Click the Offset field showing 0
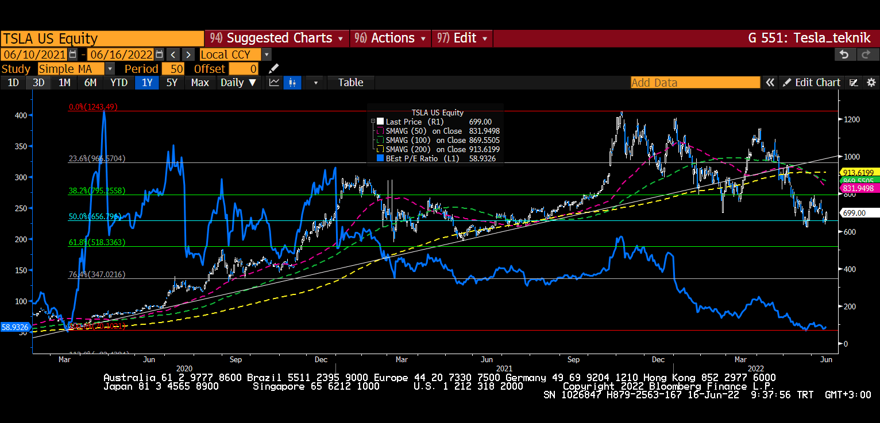Image resolution: width=880 pixels, height=423 pixels. click(x=244, y=69)
